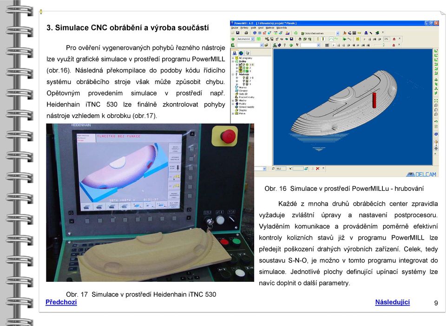Viewport: 446px width, 326px height.
Task: Expand the NC programy tree node
Action: tap(233, 58)
